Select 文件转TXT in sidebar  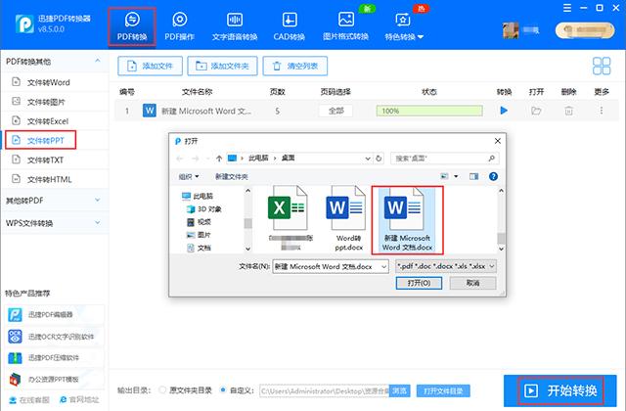pos(55,160)
